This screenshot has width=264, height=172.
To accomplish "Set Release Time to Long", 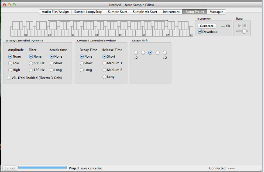I will pos(104,77).
